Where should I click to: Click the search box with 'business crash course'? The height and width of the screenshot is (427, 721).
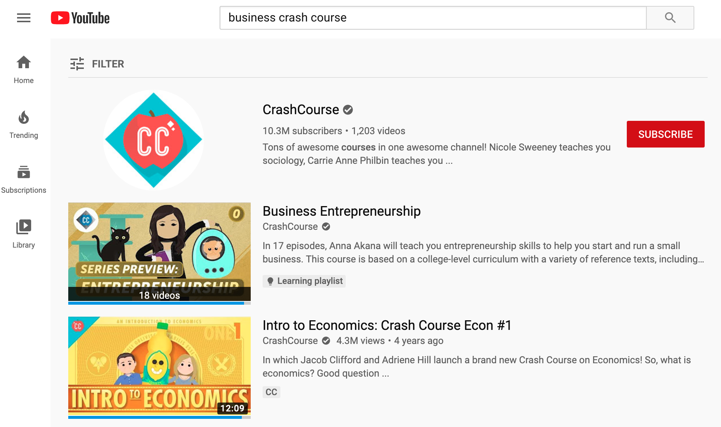click(433, 18)
